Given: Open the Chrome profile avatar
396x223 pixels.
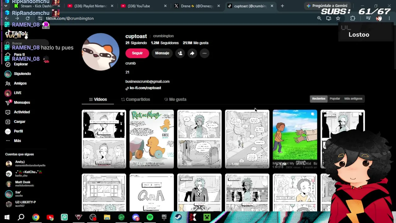Looking at the screenshot, I should (x=379, y=18).
